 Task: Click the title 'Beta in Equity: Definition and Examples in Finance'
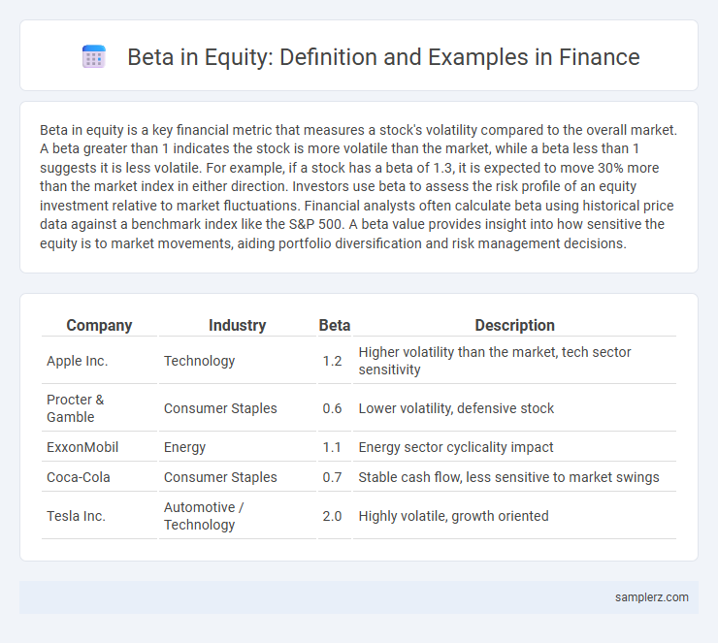[x=383, y=57]
